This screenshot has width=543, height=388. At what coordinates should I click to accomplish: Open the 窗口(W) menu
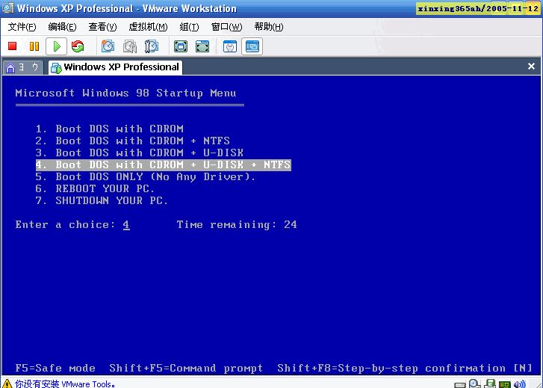pyautogui.click(x=226, y=27)
